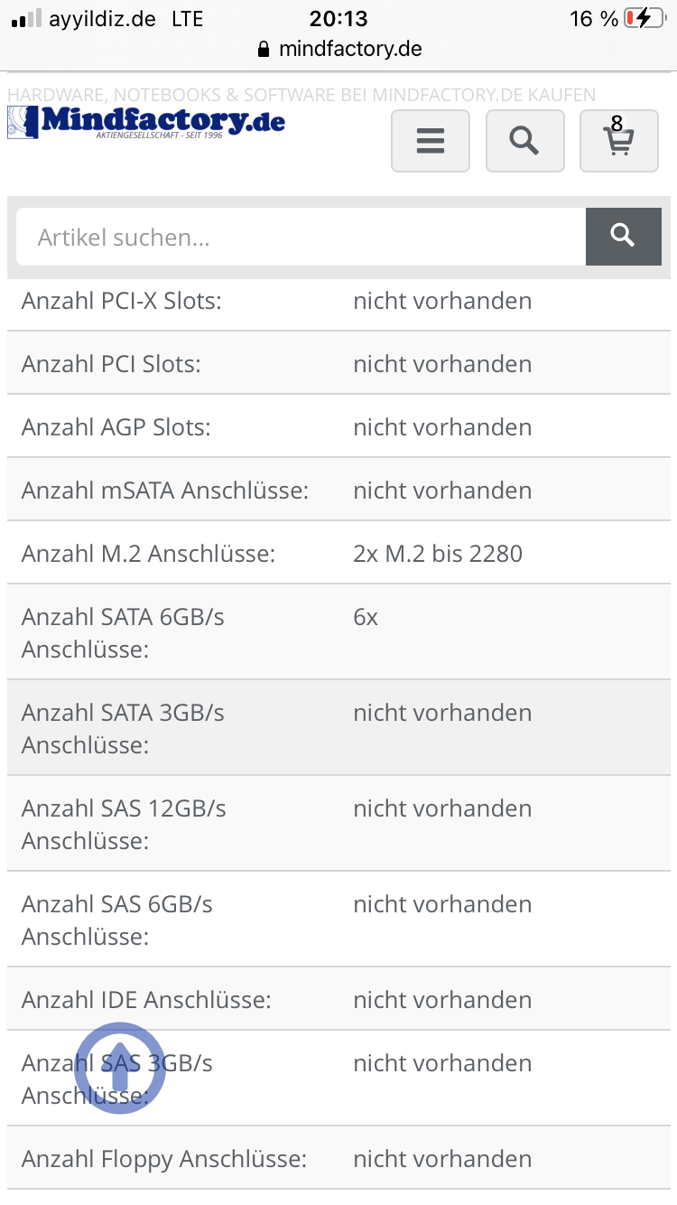Focus the Artikel suchen search field

point(301,238)
